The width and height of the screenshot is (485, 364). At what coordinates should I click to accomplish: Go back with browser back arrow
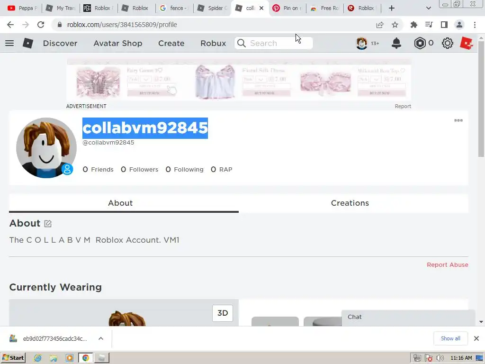point(10,25)
